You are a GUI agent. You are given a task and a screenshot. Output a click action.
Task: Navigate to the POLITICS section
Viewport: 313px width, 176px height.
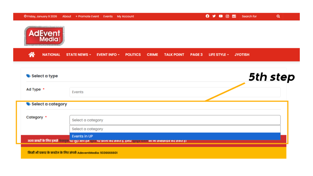(x=133, y=55)
